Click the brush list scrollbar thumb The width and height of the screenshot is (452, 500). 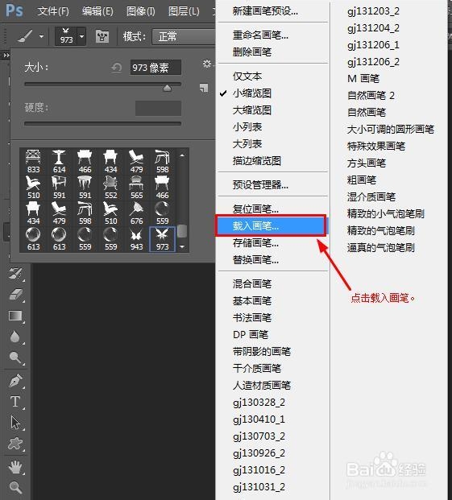click(182, 231)
